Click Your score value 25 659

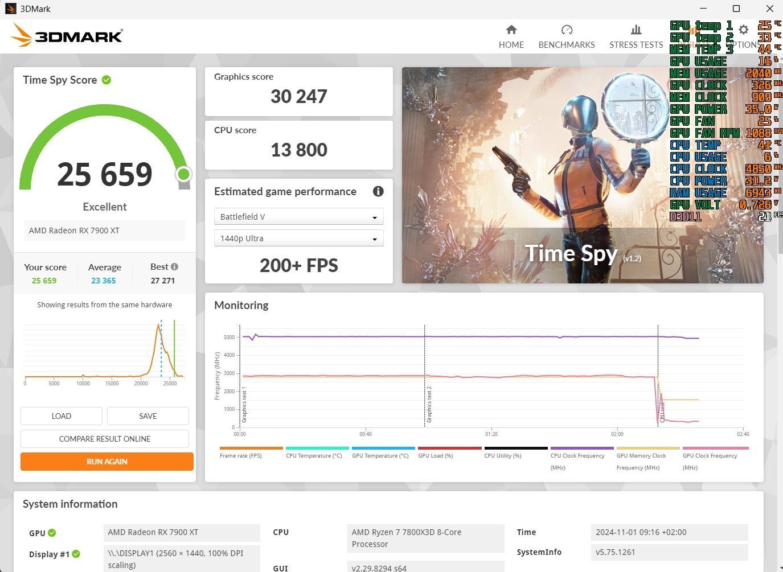tap(44, 281)
